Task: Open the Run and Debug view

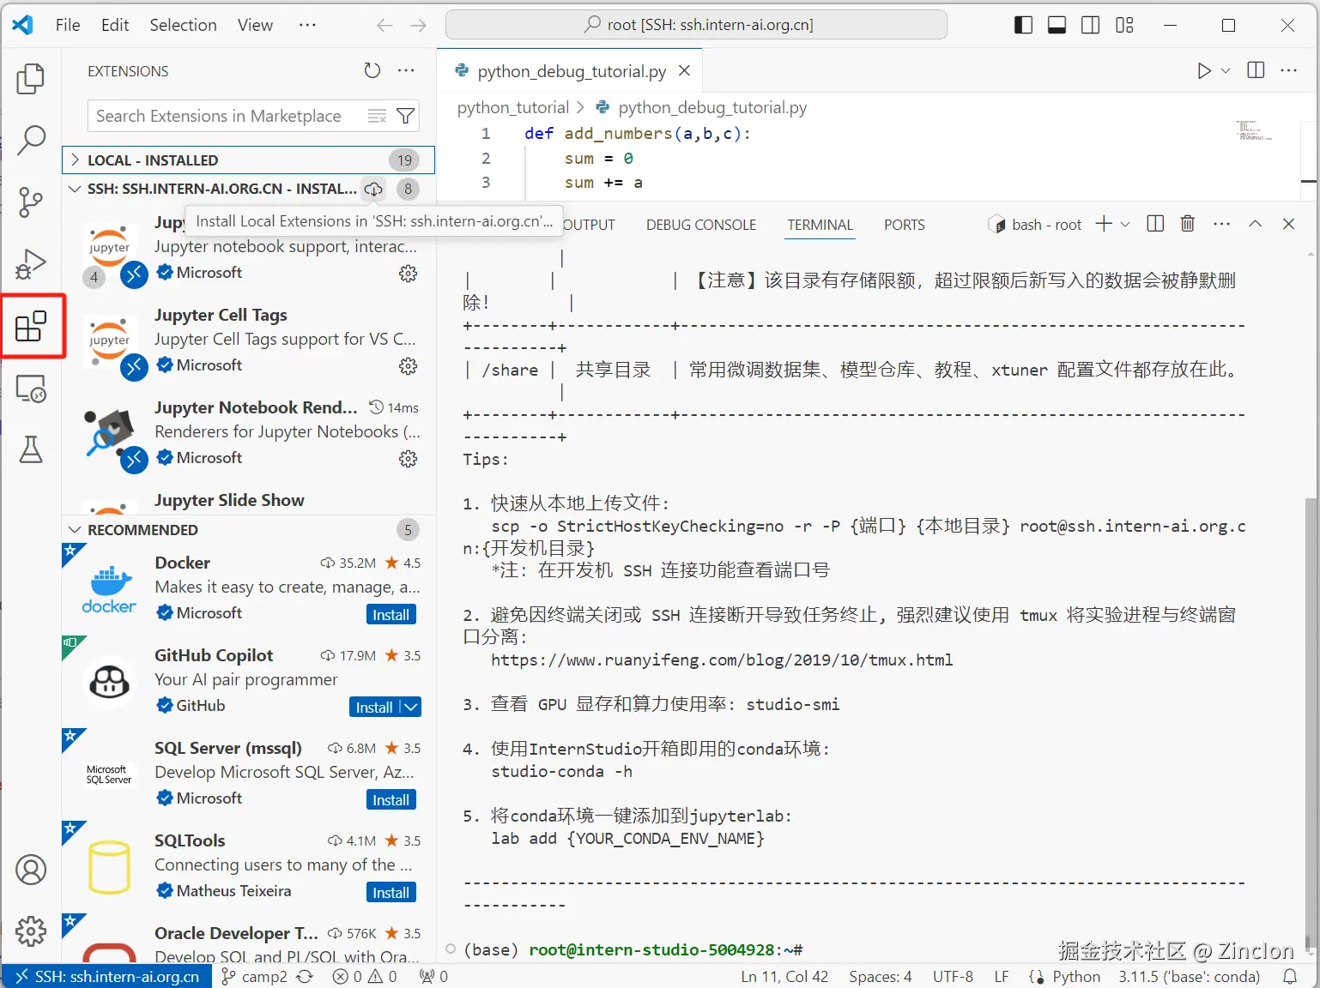Action: click(x=31, y=263)
